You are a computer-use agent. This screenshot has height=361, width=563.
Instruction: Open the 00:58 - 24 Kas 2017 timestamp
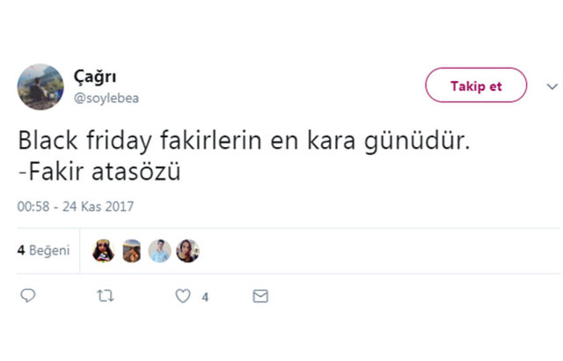[x=75, y=207]
